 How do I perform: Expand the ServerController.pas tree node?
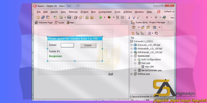click(135, 70)
